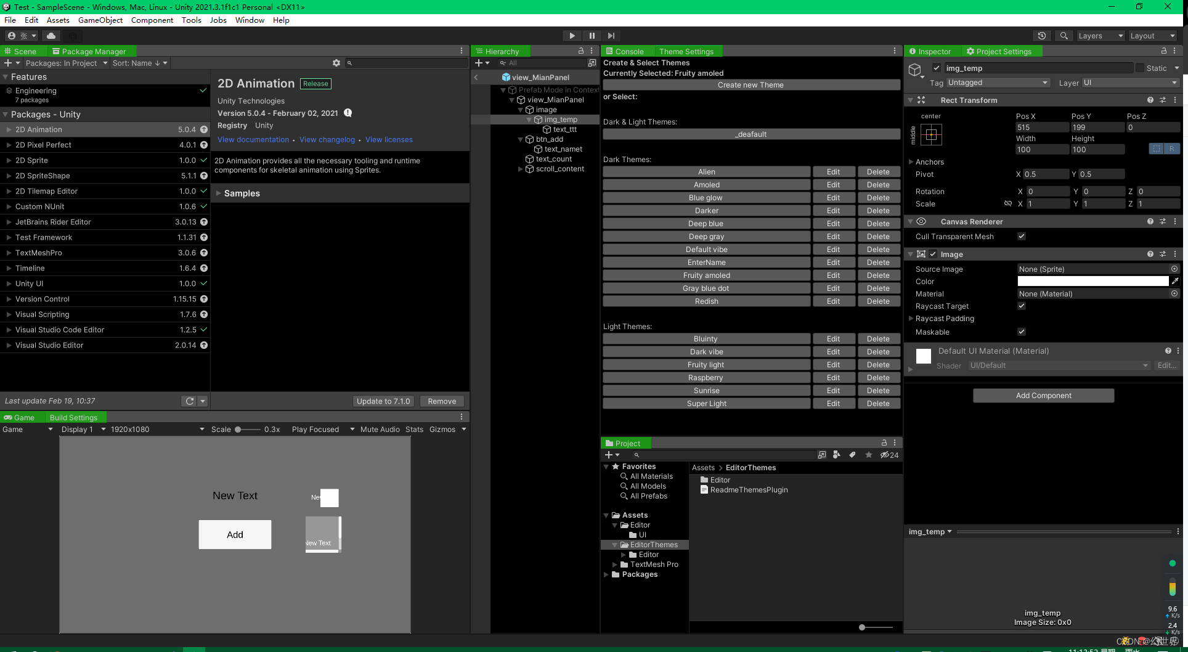The height and width of the screenshot is (652, 1188).
Task: Open the Image Color swatch
Action: click(1092, 281)
